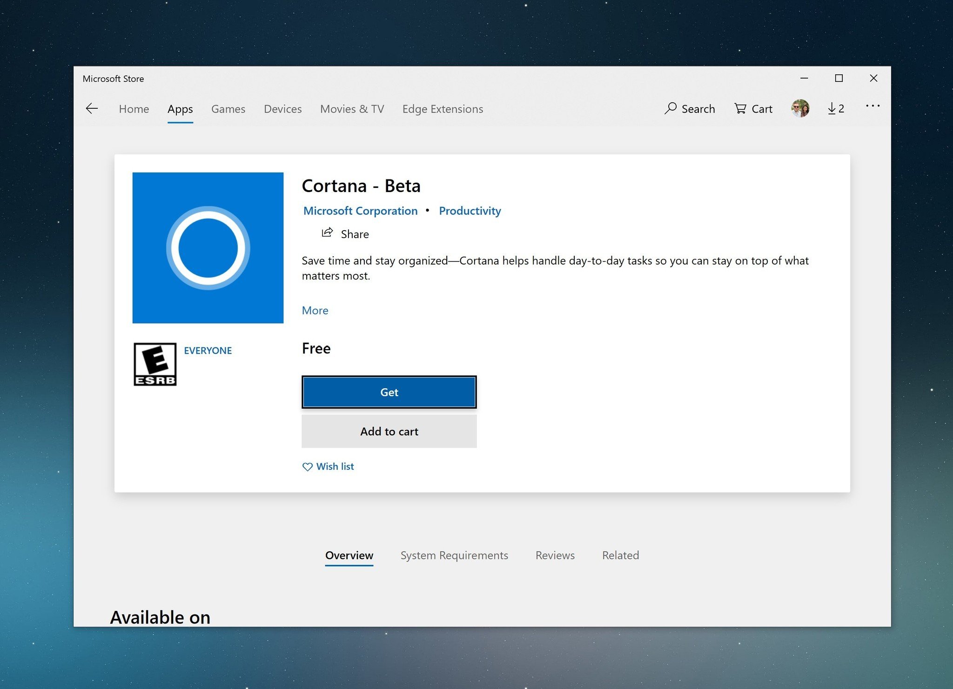Select the Overview section tab

[349, 555]
